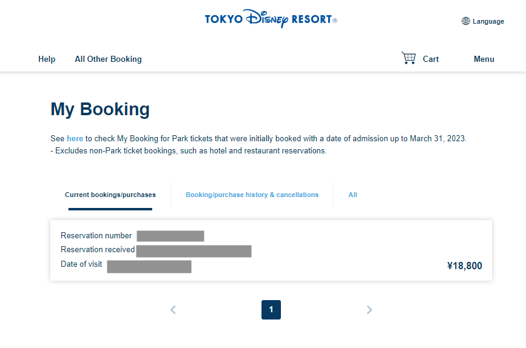
Task: Click the ¥18,800 booking amount
Action: pyautogui.click(x=465, y=266)
